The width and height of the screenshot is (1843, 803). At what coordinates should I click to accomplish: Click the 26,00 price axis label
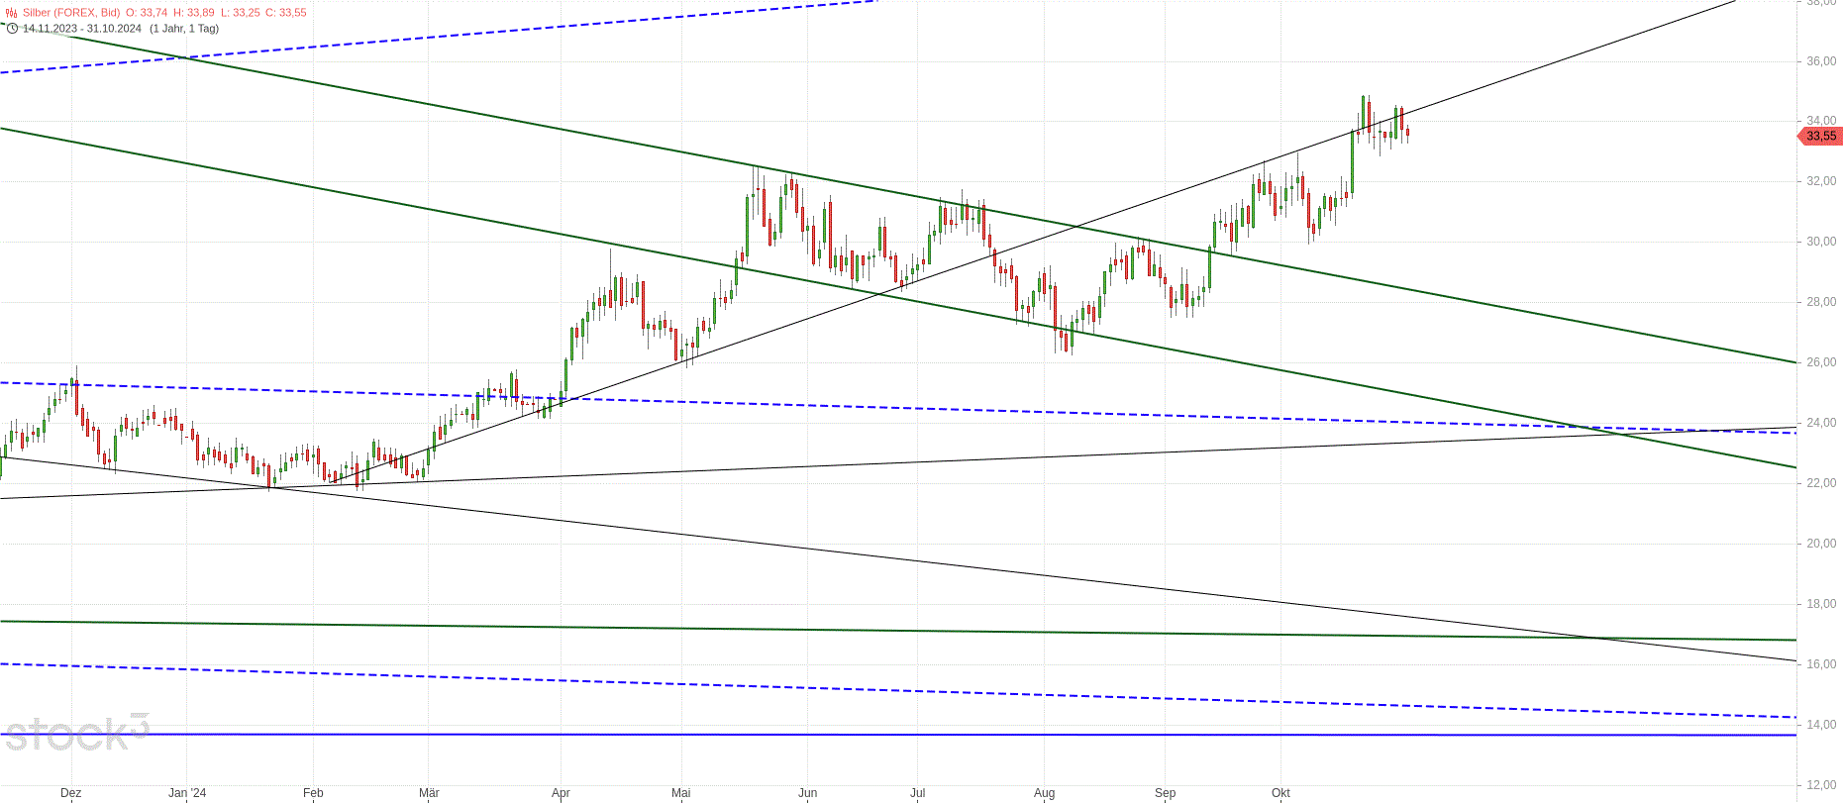[1821, 362]
